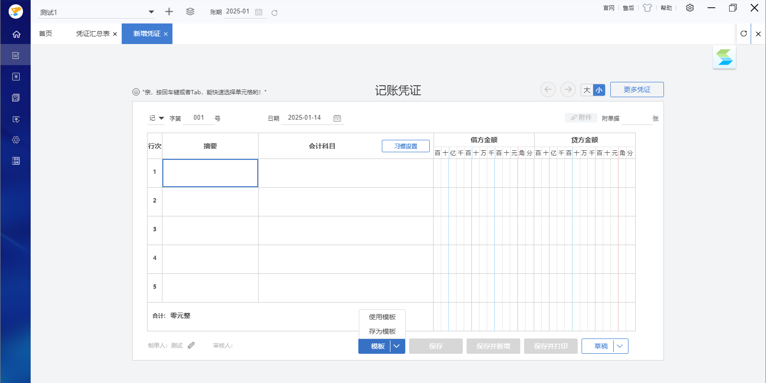Image resolution: width=766 pixels, height=383 pixels.
Task: Open the sidebar settings gear icon
Action: (16, 140)
